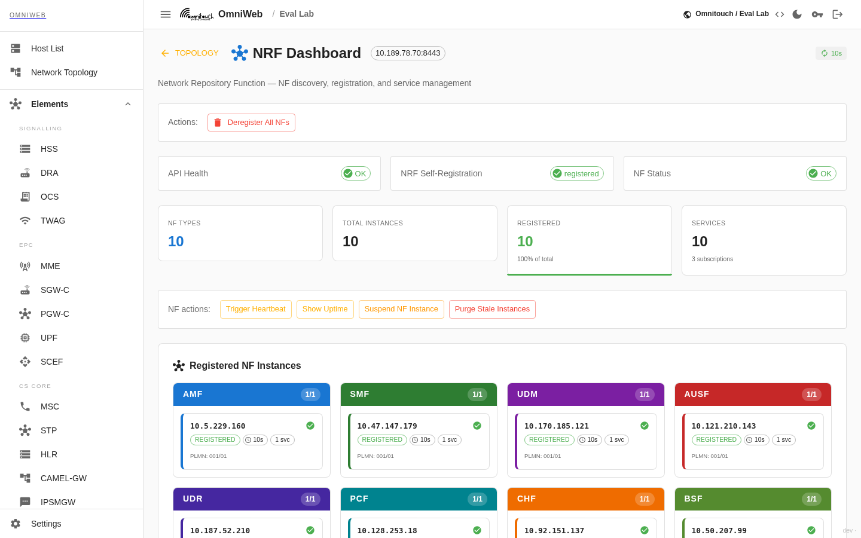Screen dimensions: 861x538
Task: Open Settings gear icon
Action: 16,524
